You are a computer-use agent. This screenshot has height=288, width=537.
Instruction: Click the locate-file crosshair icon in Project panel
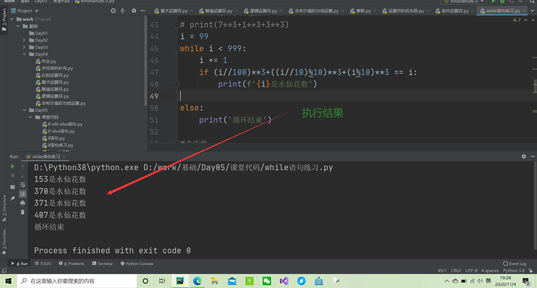113,11
